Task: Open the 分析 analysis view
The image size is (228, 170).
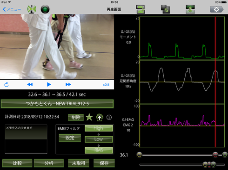Action: tap(49, 163)
